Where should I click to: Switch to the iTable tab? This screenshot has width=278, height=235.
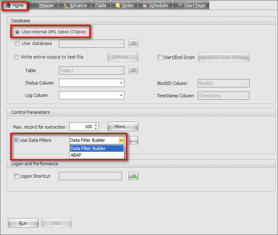[x=101, y=5]
